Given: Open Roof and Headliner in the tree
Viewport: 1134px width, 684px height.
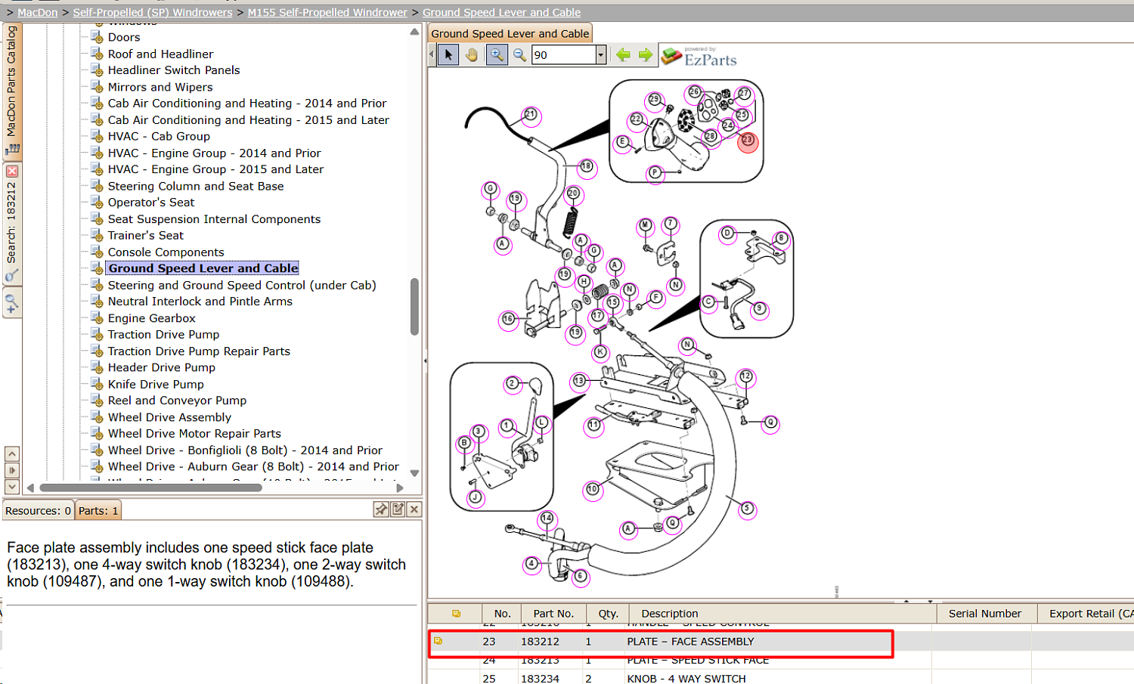Looking at the screenshot, I should [x=160, y=54].
